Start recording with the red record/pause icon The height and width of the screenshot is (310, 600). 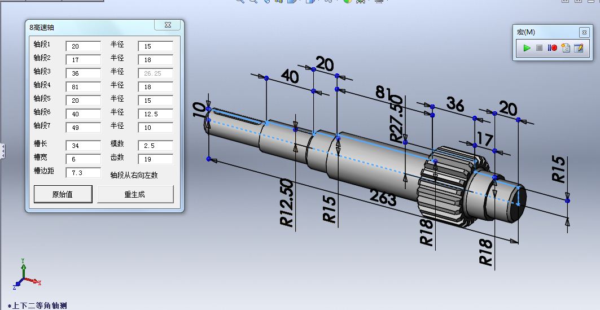(x=553, y=48)
